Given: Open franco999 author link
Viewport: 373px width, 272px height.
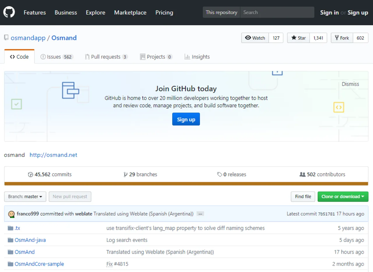Looking at the screenshot, I should pyautogui.click(x=28, y=214).
